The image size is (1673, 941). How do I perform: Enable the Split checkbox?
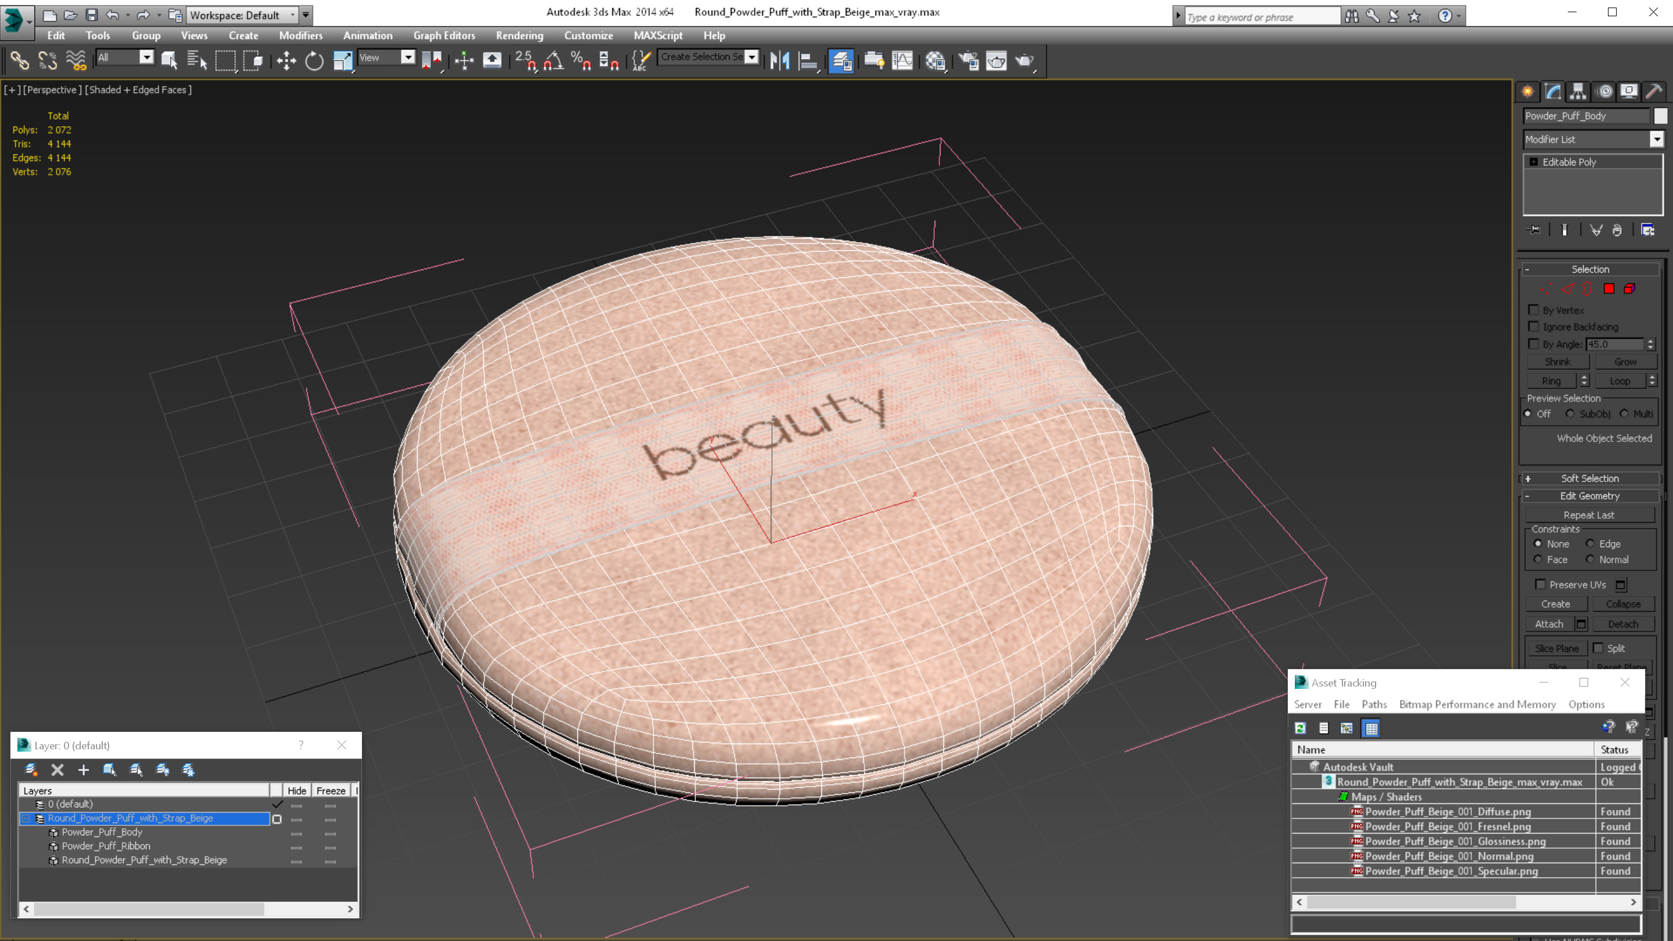click(1597, 648)
